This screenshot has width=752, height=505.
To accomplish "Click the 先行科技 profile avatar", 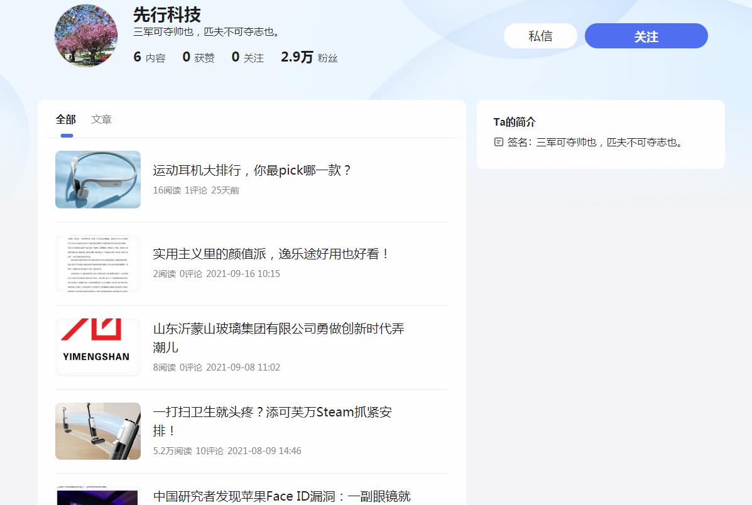I will 86,36.
